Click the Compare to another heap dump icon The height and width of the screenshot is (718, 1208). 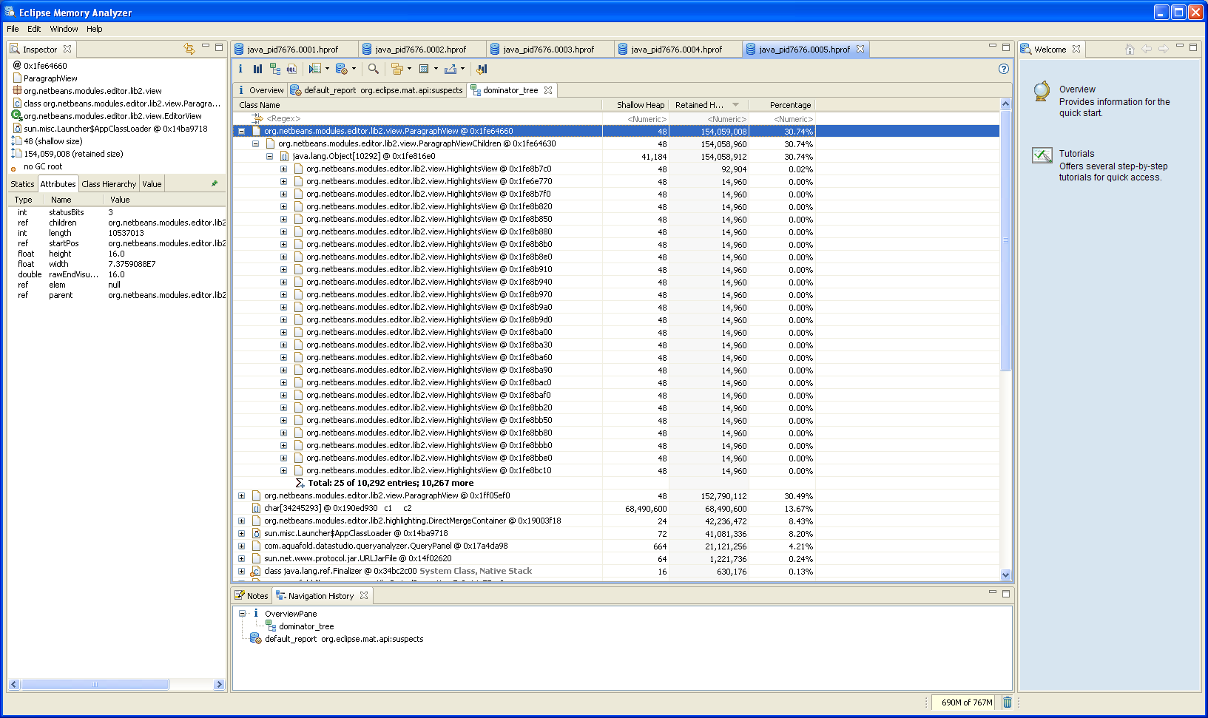point(482,69)
